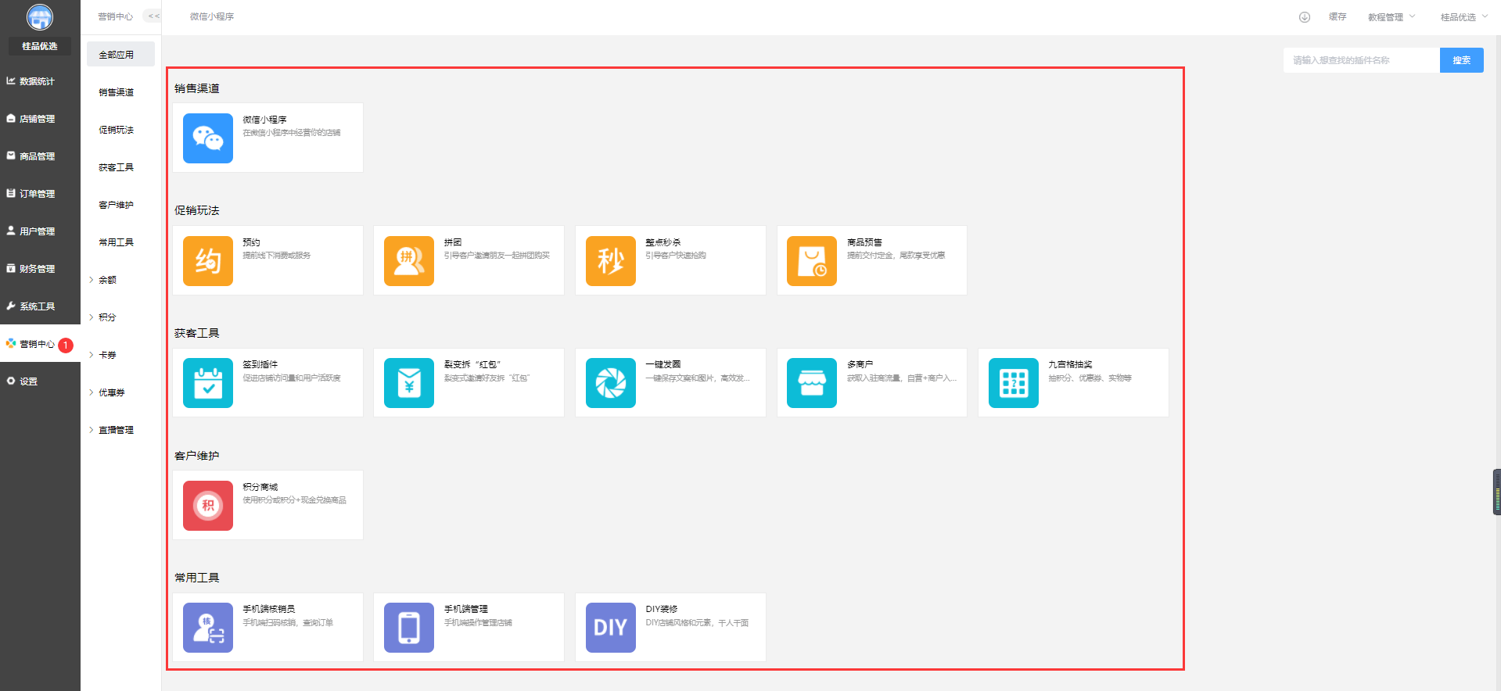The height and width of the screenshot is (691, 1501).
Task: Click the 营销中心 submenu header
Action: click(x=116, y=16)
